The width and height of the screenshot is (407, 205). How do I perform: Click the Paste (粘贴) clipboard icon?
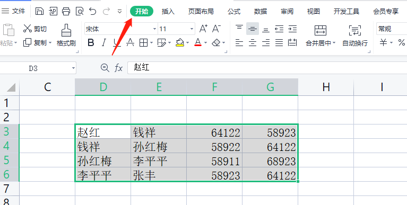coord(8,30)
